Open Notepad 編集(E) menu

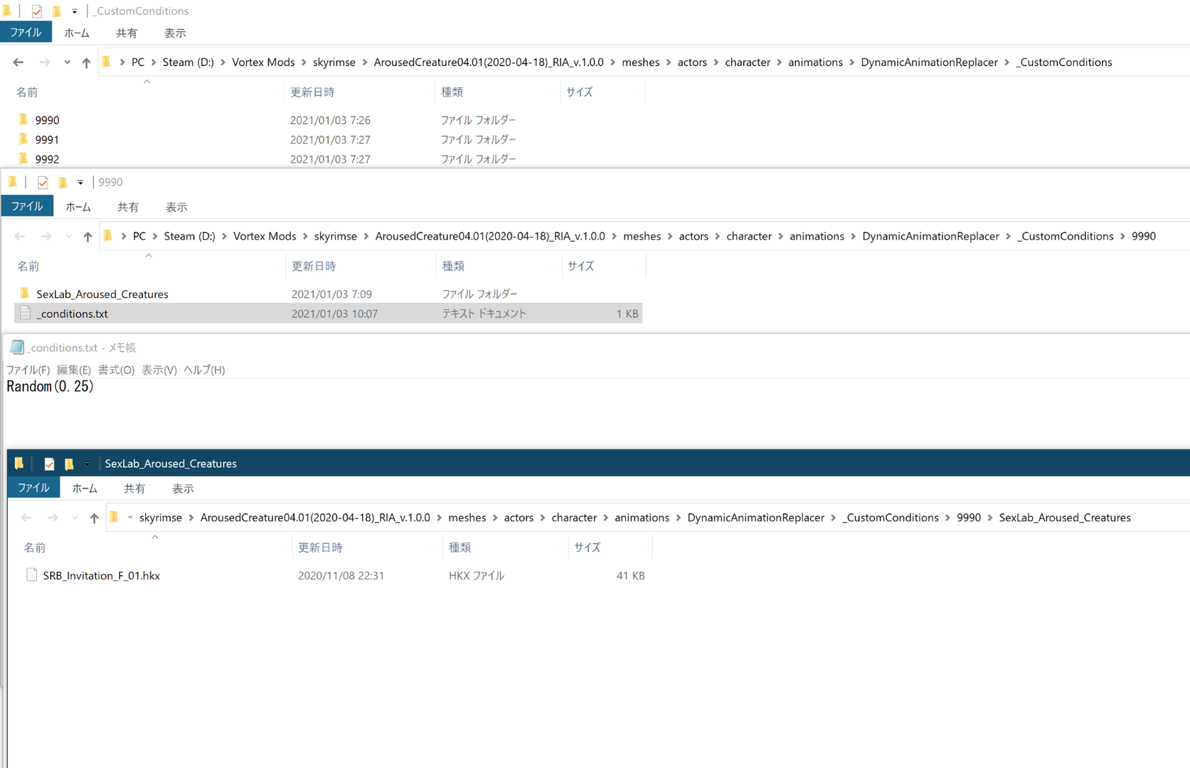(74, 370)
